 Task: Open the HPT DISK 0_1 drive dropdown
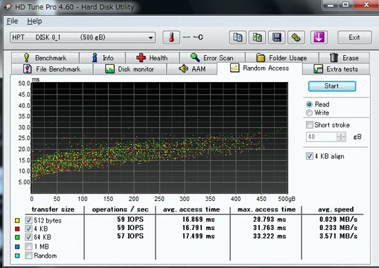pyautogui.click(x=83, y=37)
